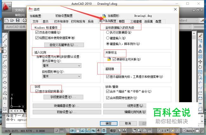
Task: Toggle Polar tracking in status bar
Action: (x=72, y=130)
